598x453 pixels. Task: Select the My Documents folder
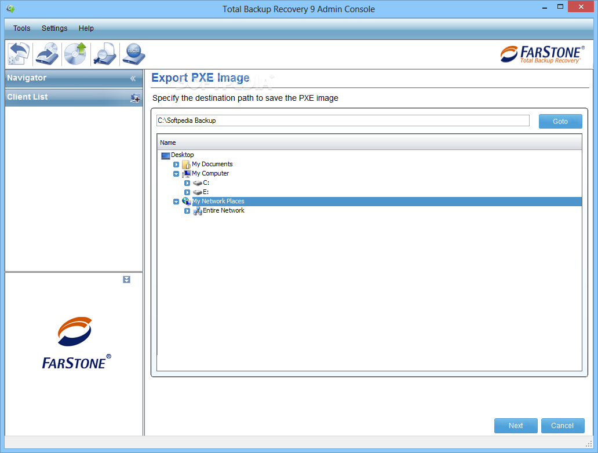point(212,164)
